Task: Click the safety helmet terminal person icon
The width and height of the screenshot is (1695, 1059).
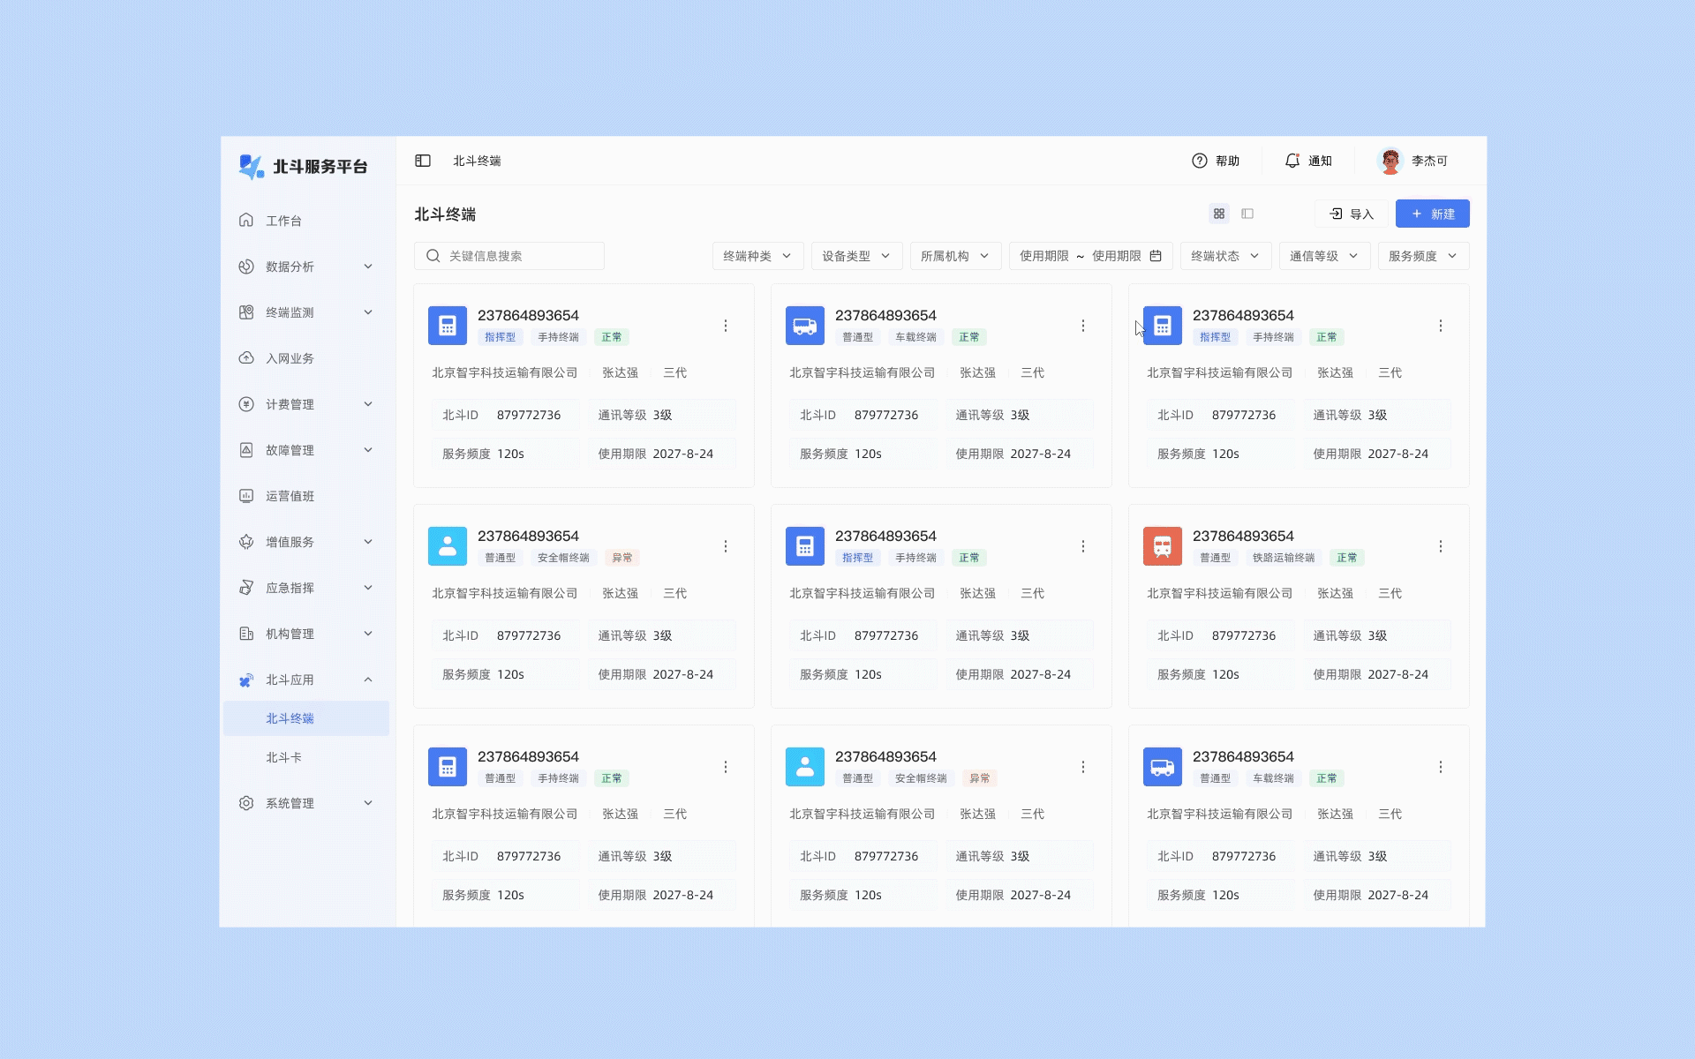Action: pos(448,546)
